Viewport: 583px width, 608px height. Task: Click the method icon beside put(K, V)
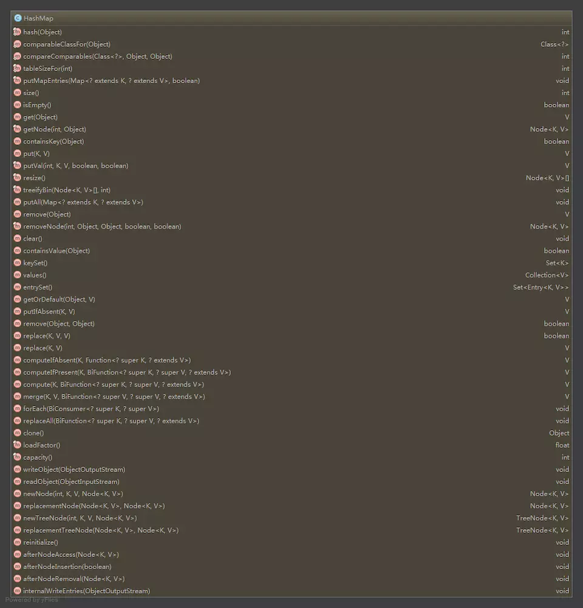point(17,154)
